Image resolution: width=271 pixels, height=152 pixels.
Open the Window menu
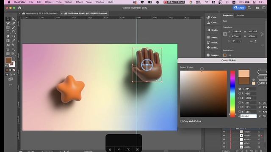coord(100,2)
